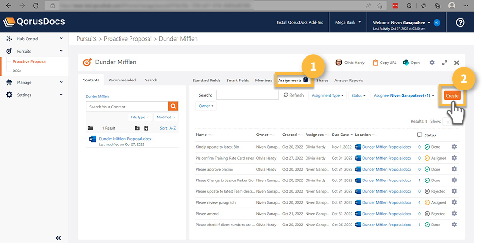
Task: Click the add new folder icon
Action: coord(137,128)
